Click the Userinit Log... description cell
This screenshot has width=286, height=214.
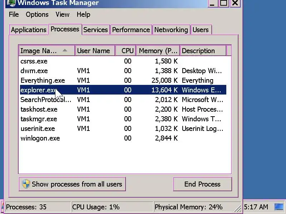click(202, 128)
